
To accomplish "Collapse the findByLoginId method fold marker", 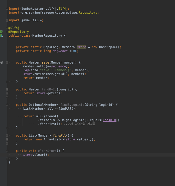I will pos(7,105).
